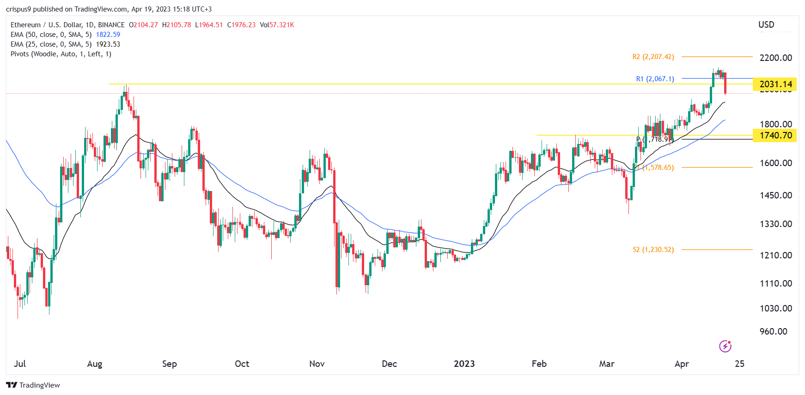The height and width of the screenshot is (395, 805).
Task: Click the high price H2105.78
Action: pyautogui.click(x=177, y=25)
